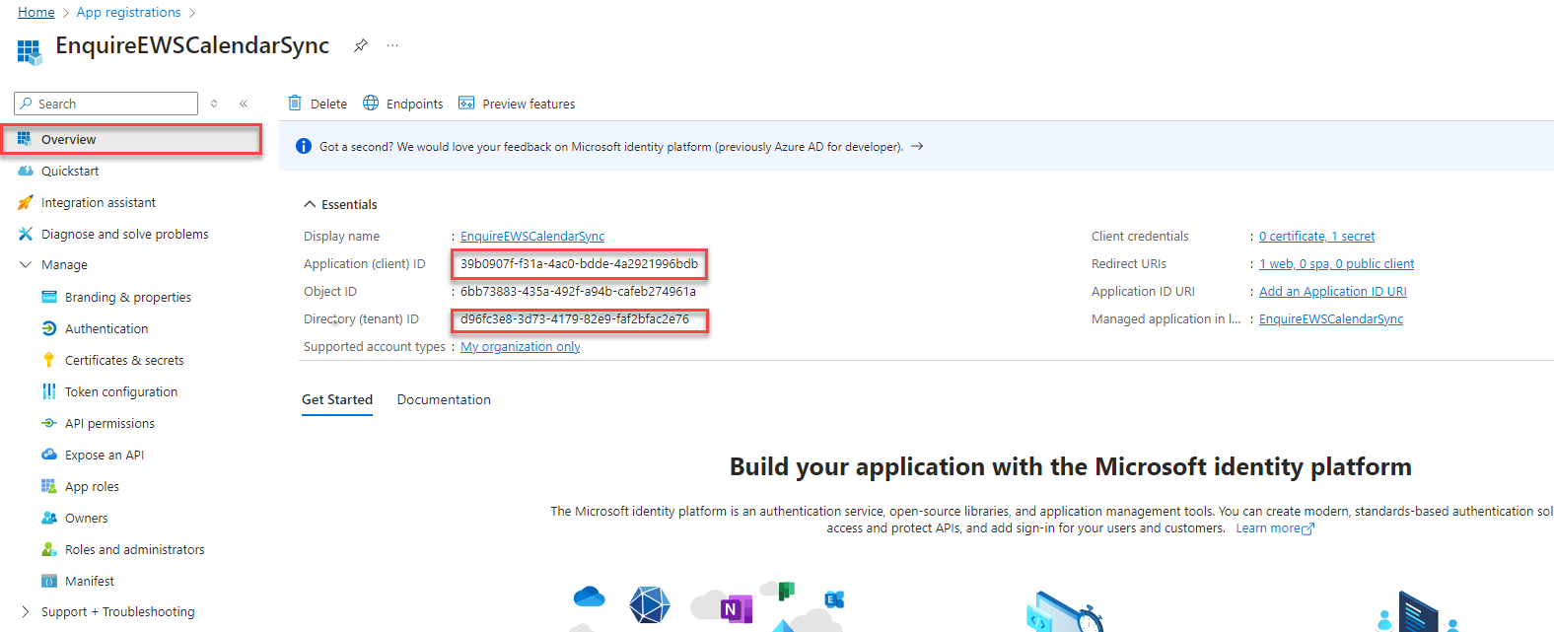
Task: Go to Home breadcrumb link
Action: tap(36, 12)
